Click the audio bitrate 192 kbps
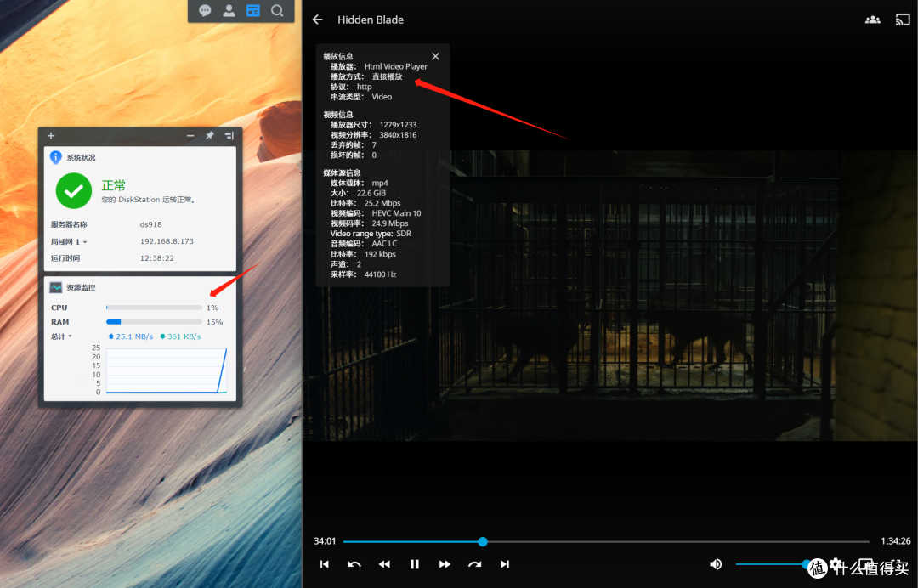This screenshot has height=588, width=918. pos(380,254)
